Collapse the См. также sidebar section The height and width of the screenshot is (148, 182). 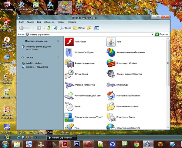pyautogui.click(x=59, y=57)
